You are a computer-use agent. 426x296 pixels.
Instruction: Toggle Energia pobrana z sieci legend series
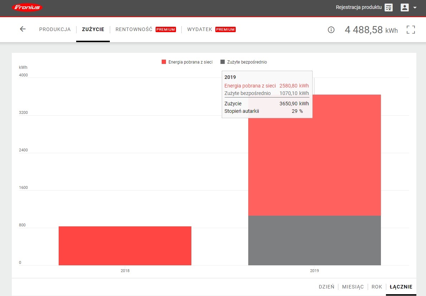coord(187,62)
